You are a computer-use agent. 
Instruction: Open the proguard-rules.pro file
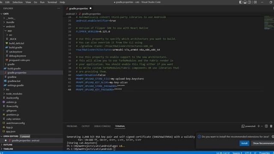19,60
